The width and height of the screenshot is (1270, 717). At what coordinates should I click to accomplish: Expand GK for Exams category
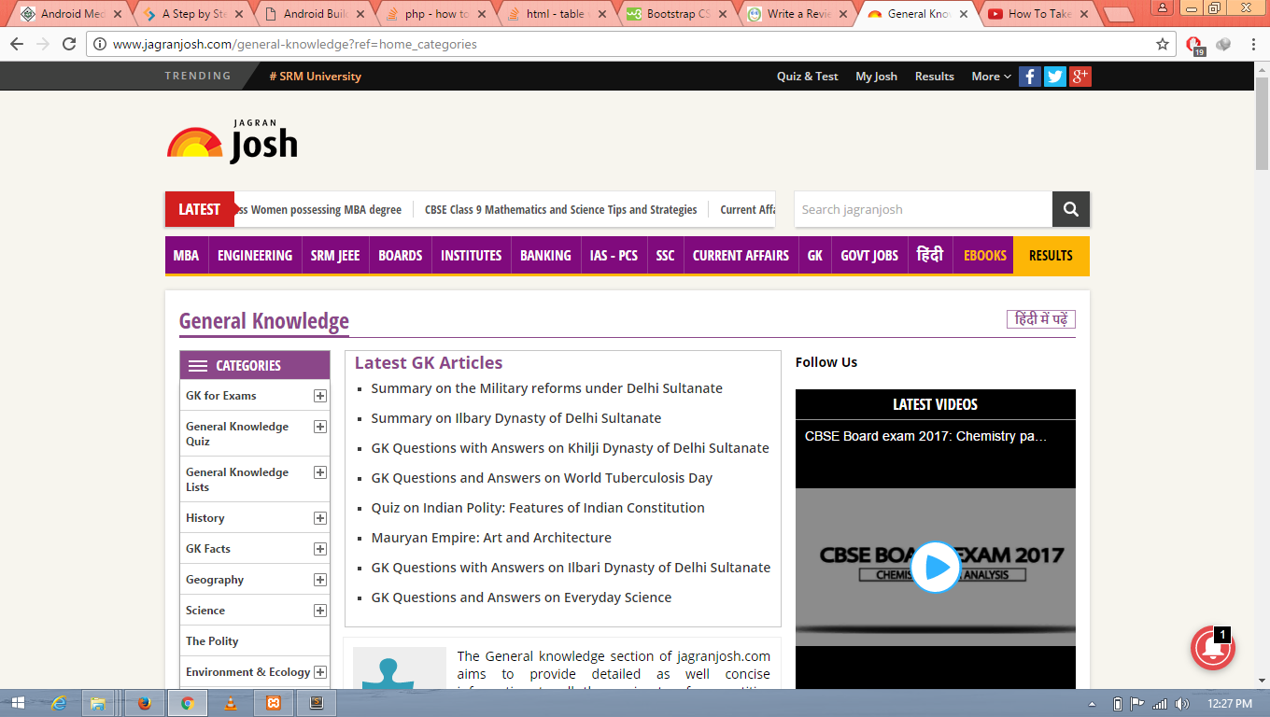coord(320,396)
